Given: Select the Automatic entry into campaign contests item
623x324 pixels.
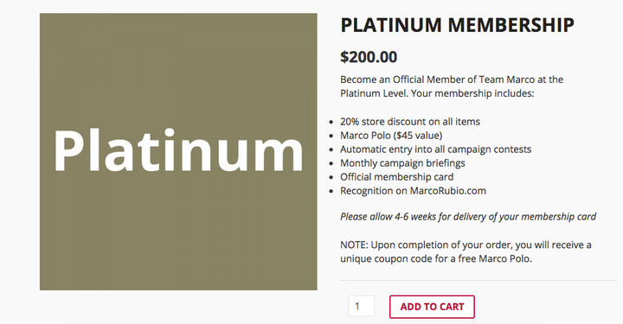Looking at the screenshot, I should 435,149.
